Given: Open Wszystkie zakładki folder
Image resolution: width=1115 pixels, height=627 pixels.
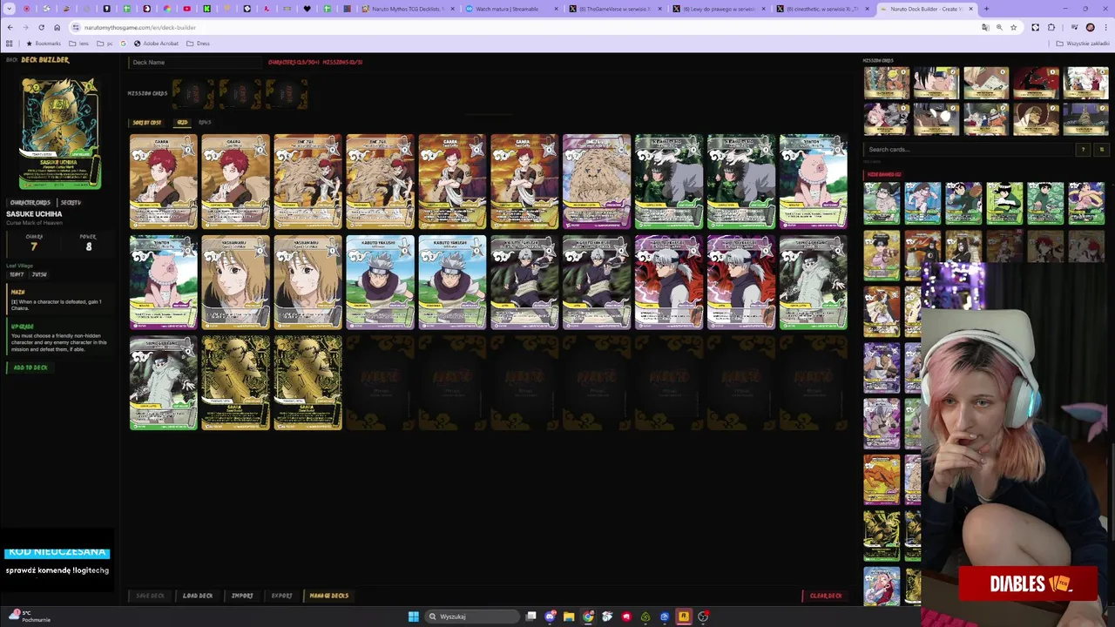Looking at the screenshot, I should (1083, 44).
